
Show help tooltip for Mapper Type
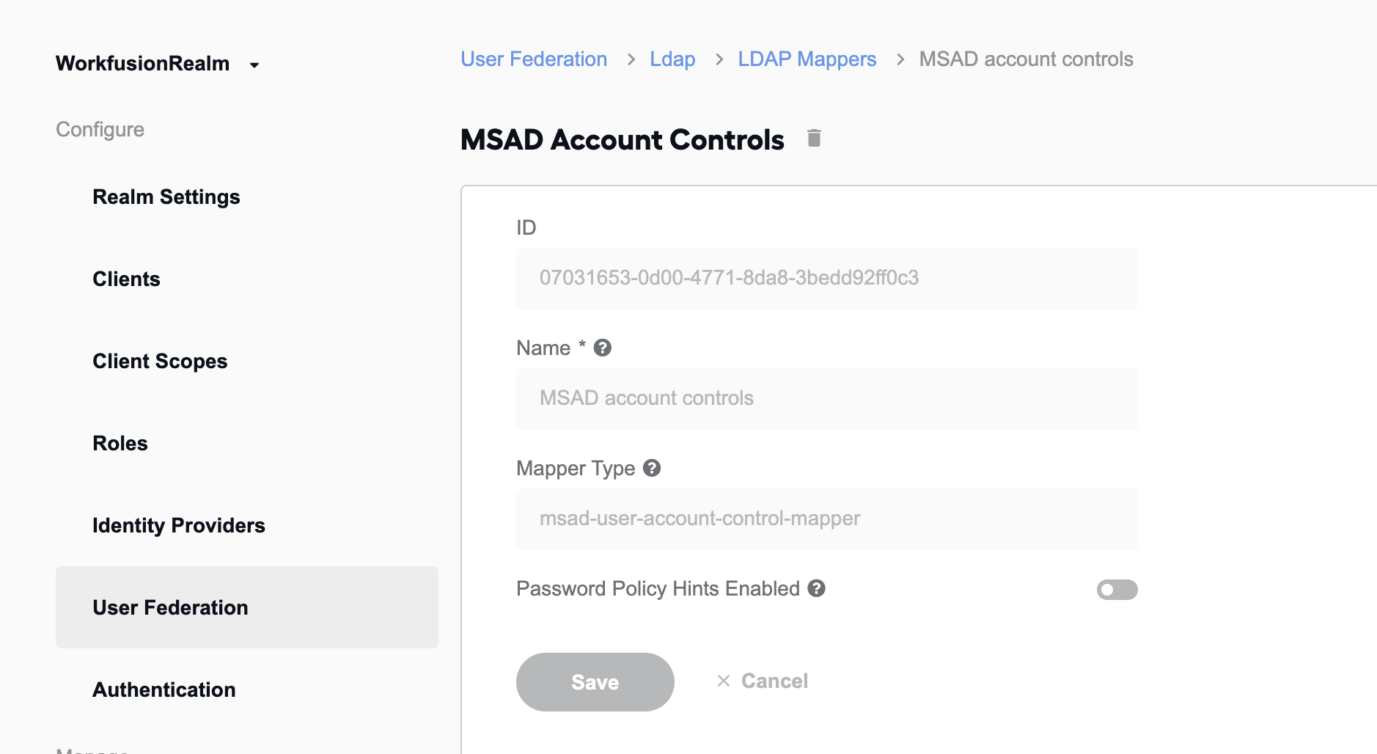pyautogui.click(x=652, y=468)
